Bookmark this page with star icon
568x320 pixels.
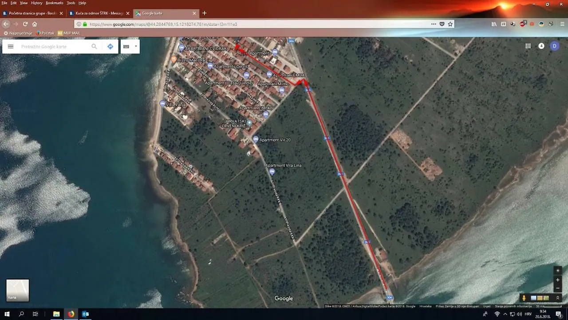pyautogui.click(x=450, y=24)
